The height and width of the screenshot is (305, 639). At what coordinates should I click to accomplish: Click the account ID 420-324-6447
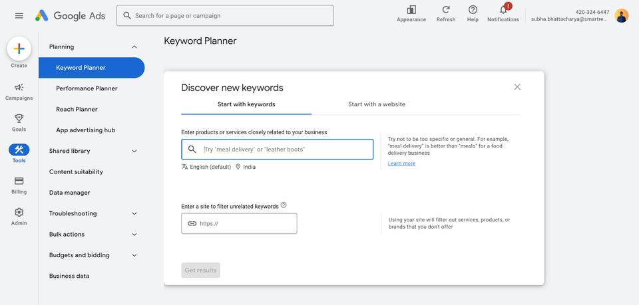click(x=592, y=12)
